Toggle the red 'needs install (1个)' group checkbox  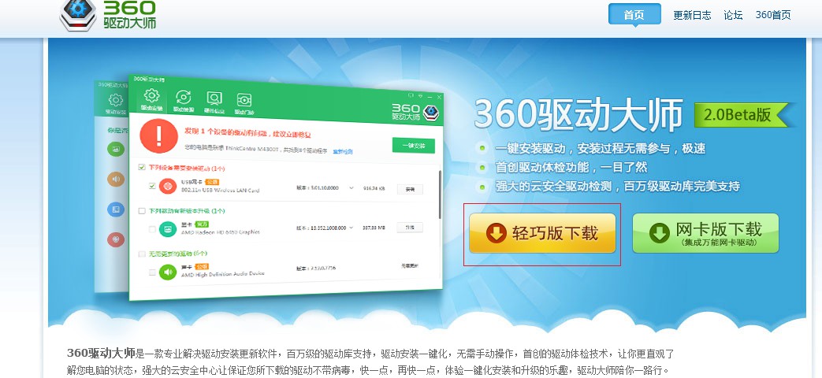(x=142, y=167)
